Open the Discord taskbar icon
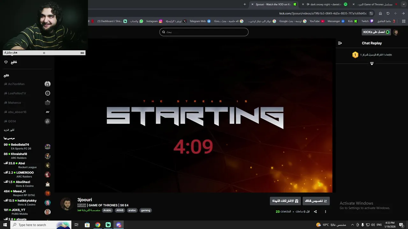The height and width of the screenshot is (229, 408). (x=119, y=225)
